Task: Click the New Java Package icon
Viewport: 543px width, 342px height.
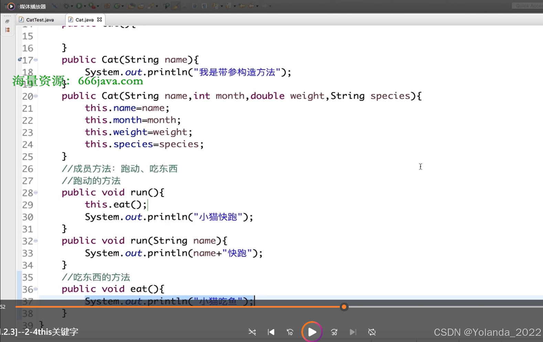Action: tap(107, 6)
